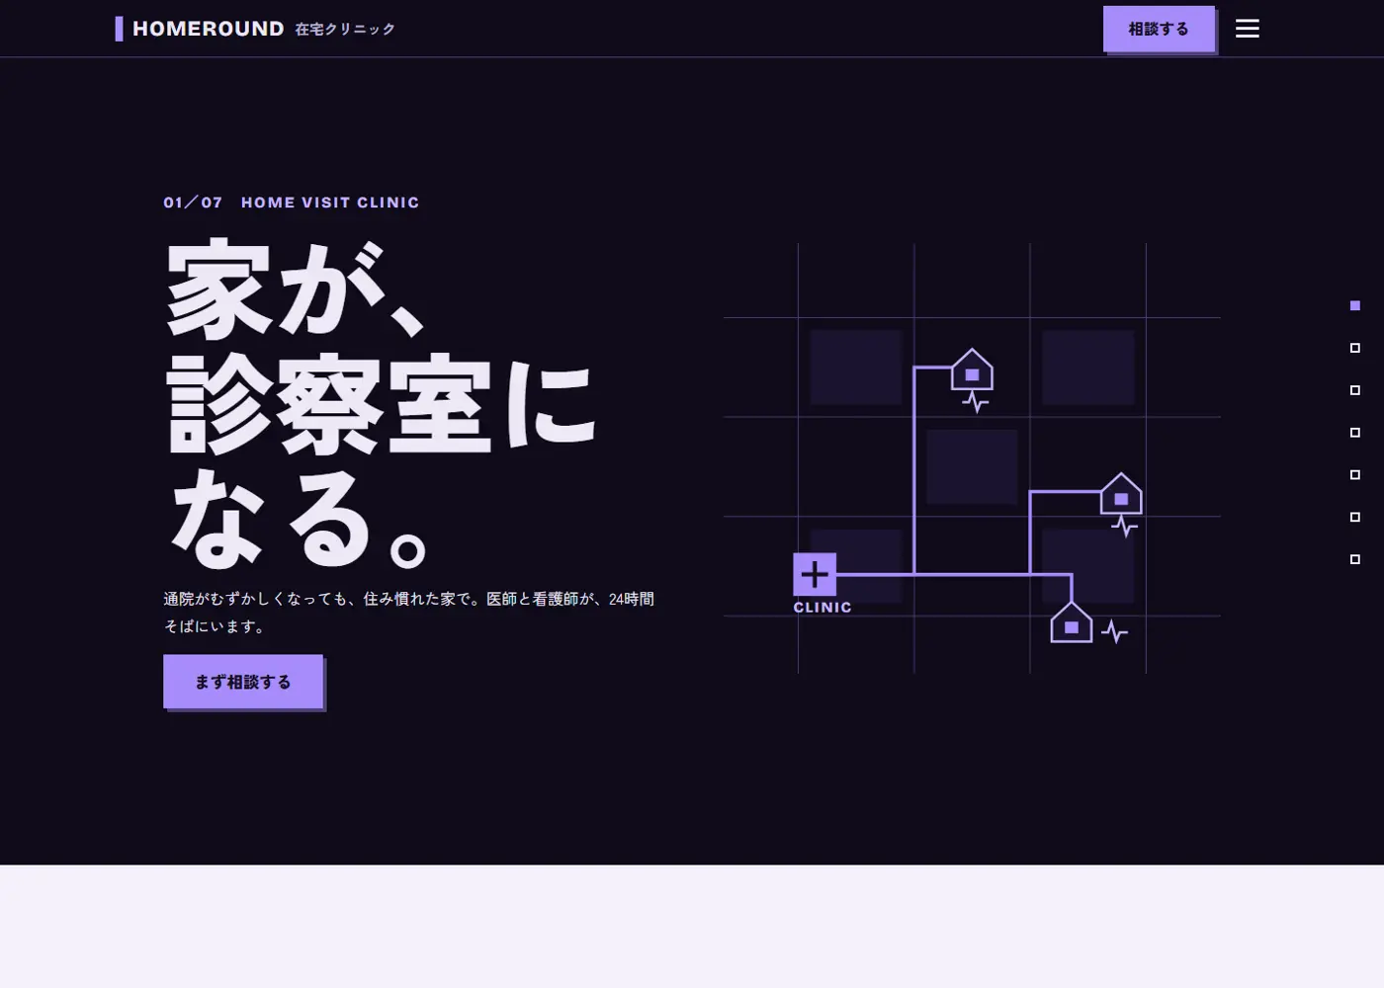Click the pulse icon under the top house
This screenshot has width=1384, height=988.
tap(976, 401)
